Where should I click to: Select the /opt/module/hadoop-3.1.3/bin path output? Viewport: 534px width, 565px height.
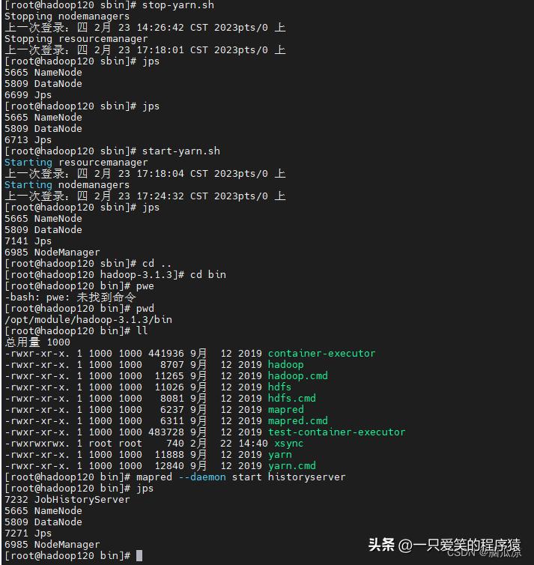88,320
